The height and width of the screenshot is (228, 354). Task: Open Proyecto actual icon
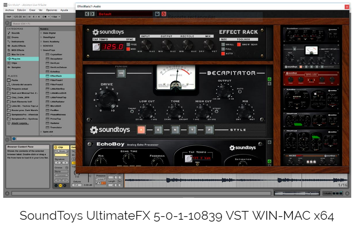tap(9, 88)
